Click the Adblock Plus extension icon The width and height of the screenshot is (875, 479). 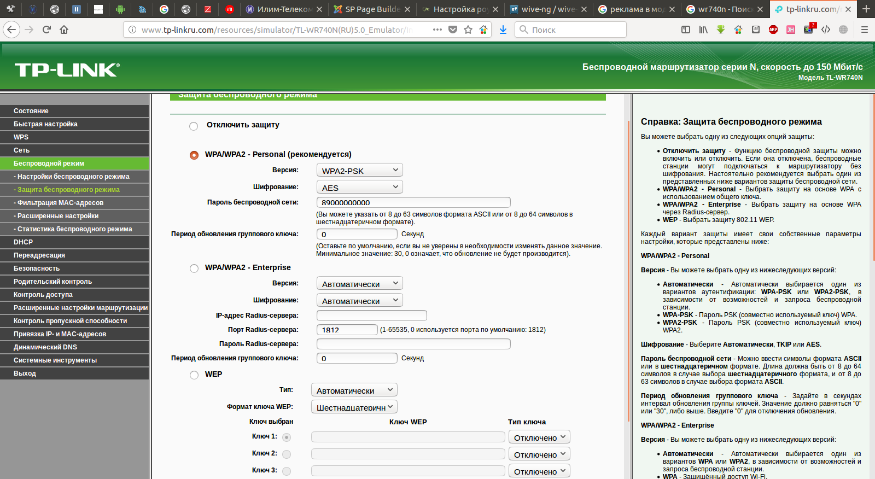click(x=773, y=30)
